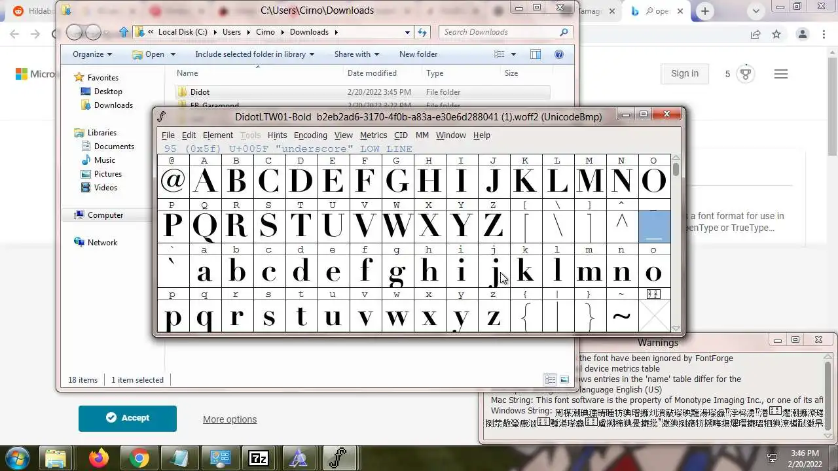Open 7-Zip from the taskbar
The image size is (838, 471).
[x=259, y=459]
